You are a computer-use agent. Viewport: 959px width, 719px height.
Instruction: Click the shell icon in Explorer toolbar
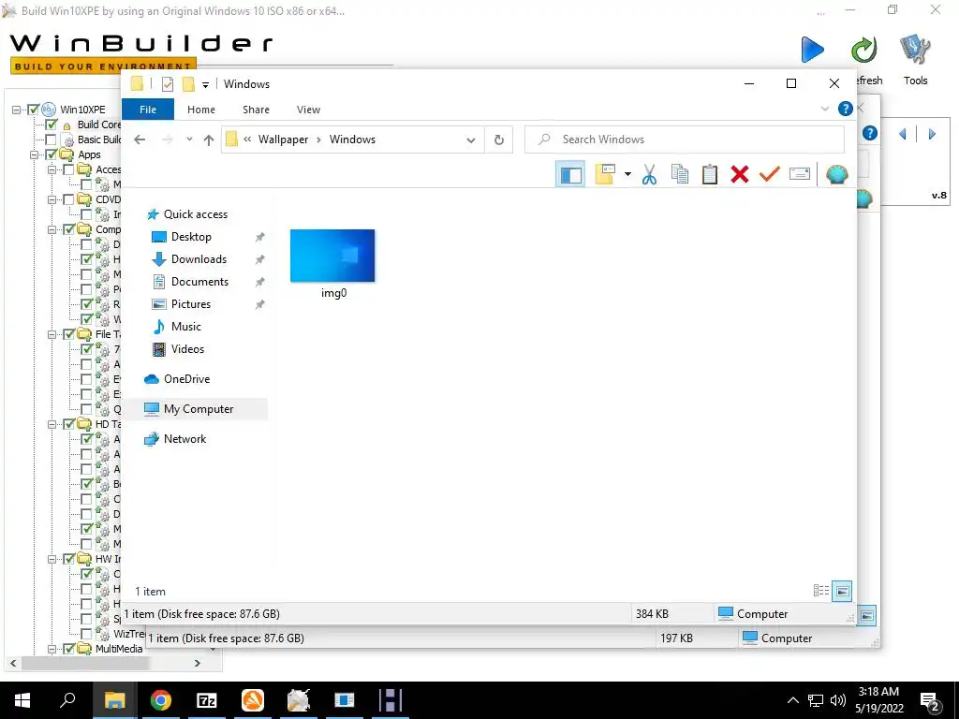tap(836, 174)
